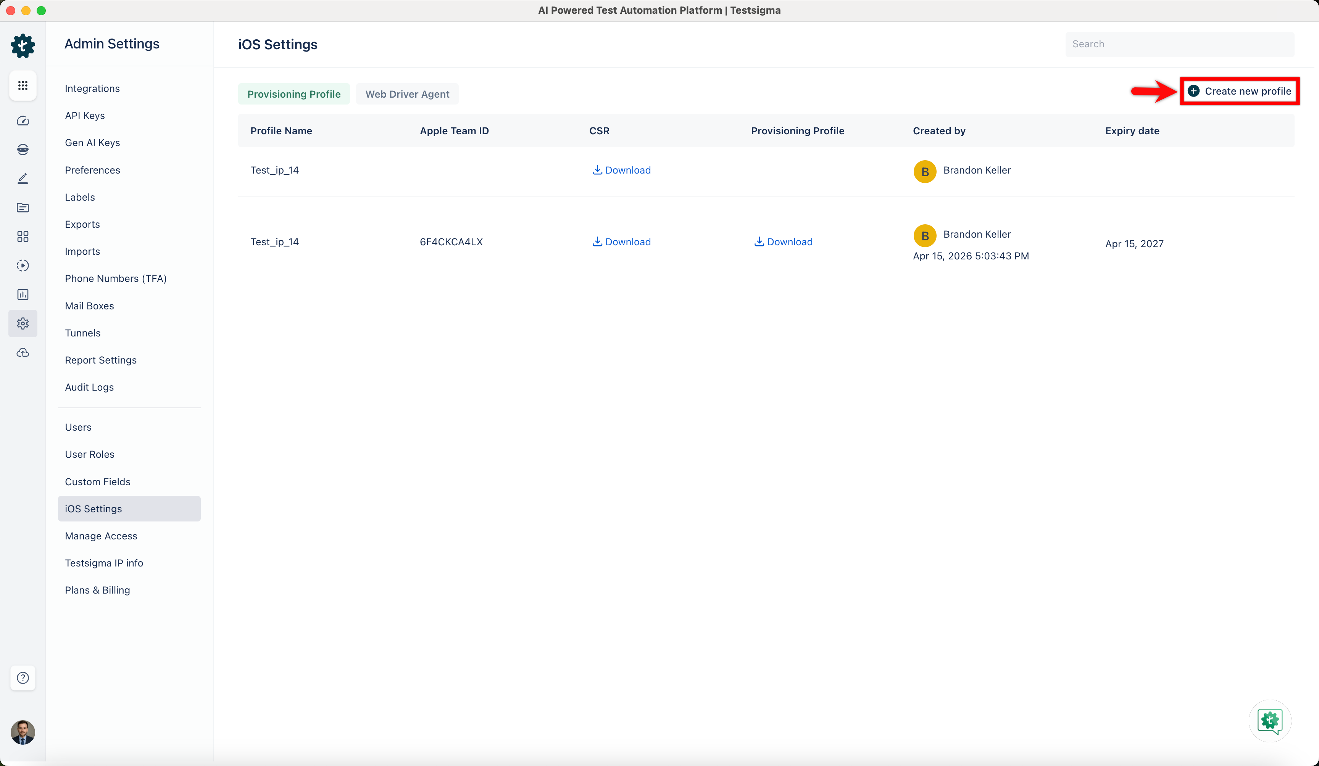The image size is (1319, 766).
Task: Open Report Settings
Action: [x=100, y=360]
